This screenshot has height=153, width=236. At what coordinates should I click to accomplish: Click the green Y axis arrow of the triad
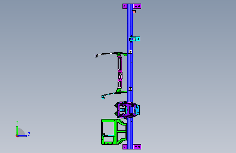point(17,130)
